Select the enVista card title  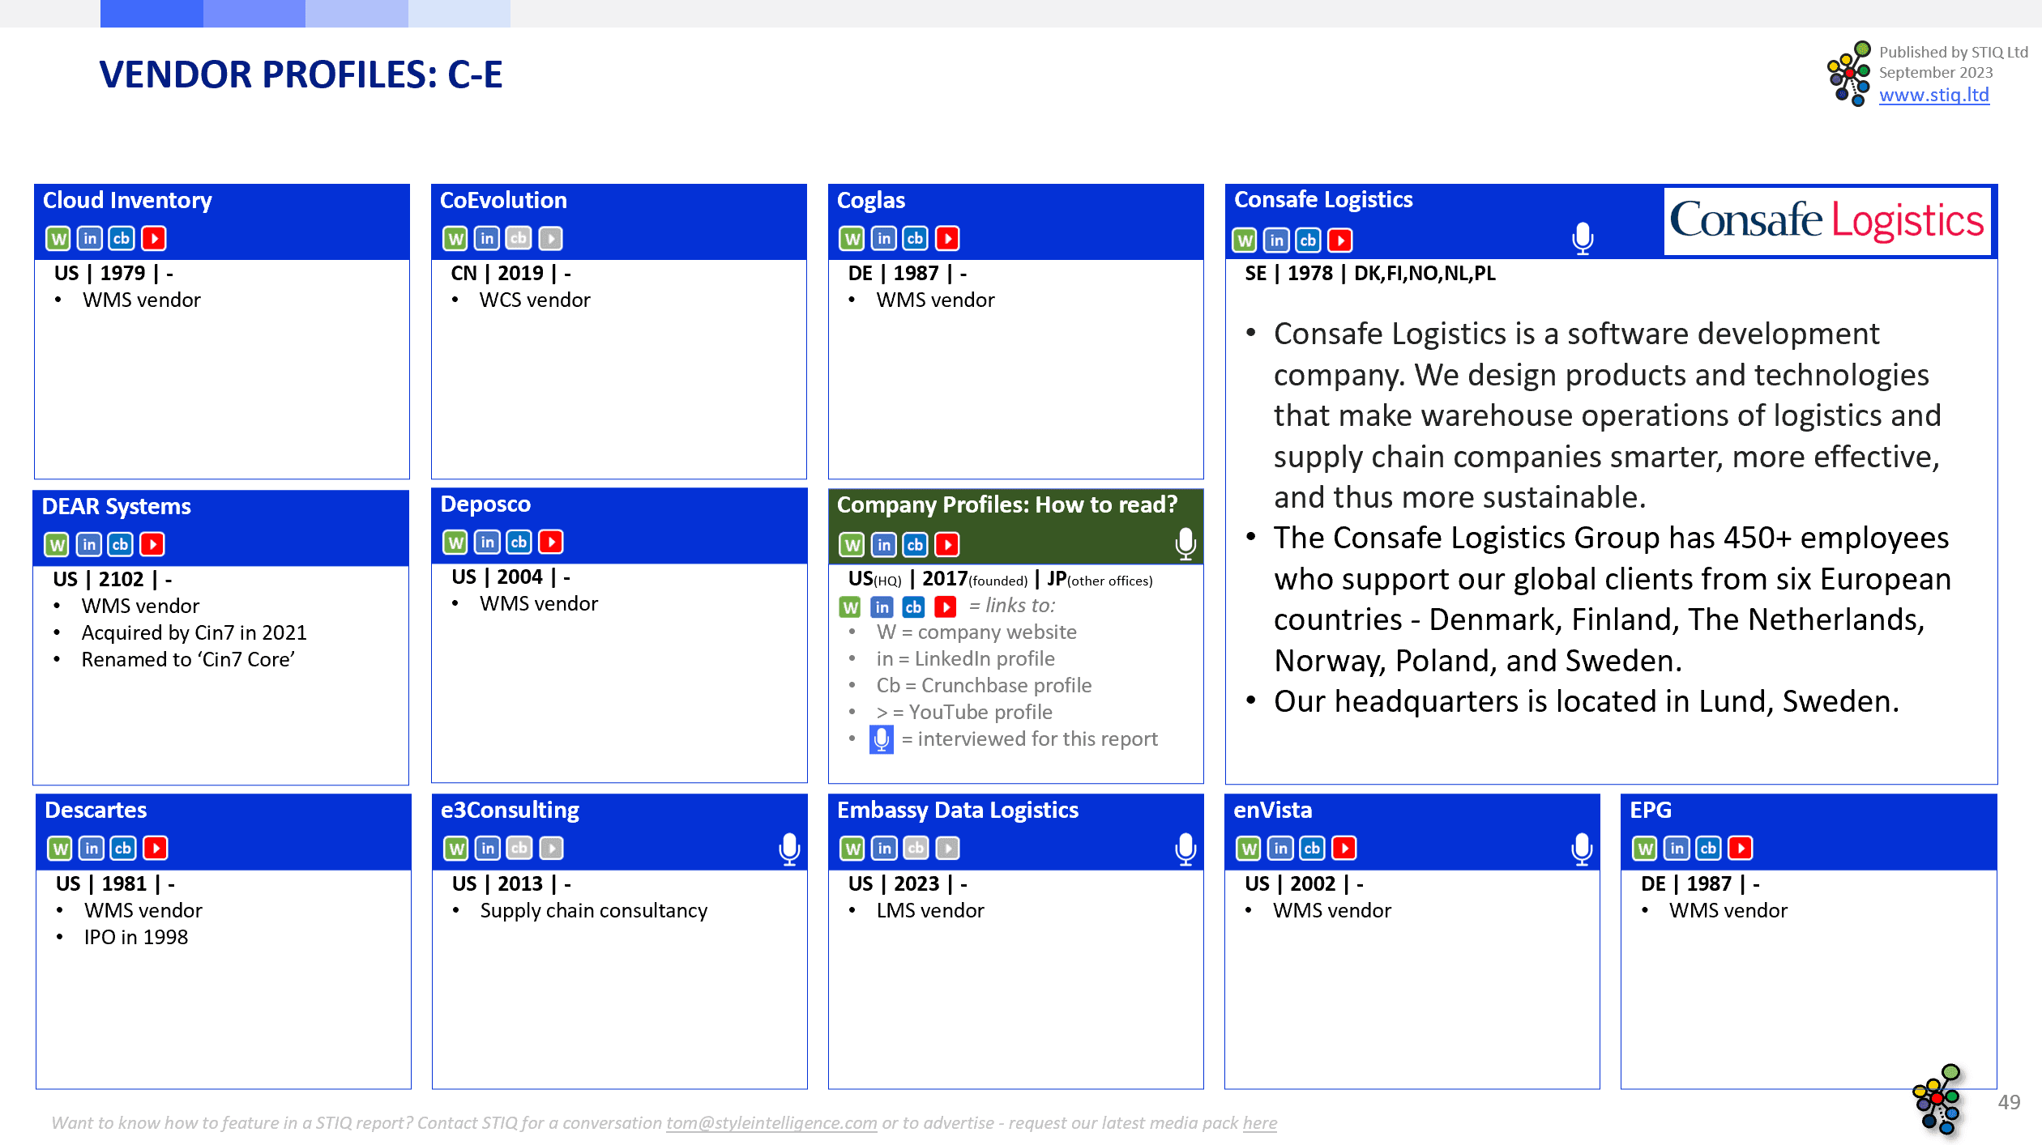click(1272, 810)
